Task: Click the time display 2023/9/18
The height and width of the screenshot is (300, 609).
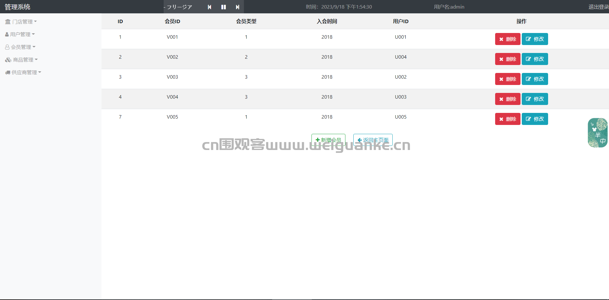Action: pyautogui.click(x=339, y=7)
